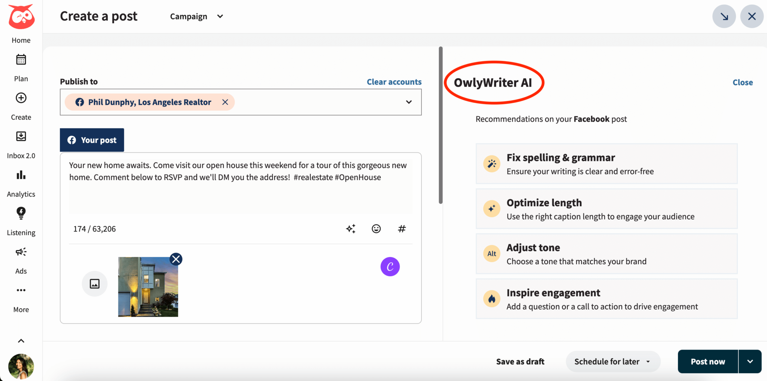Click the Clear accounts link
This screenshot has width=767, height=381.
point(394,82)
